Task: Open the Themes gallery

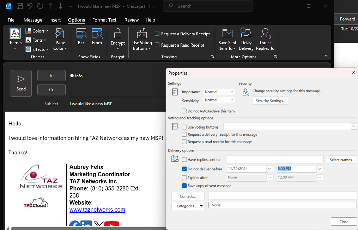Action: pyautogui.click(x=15, y=39)
